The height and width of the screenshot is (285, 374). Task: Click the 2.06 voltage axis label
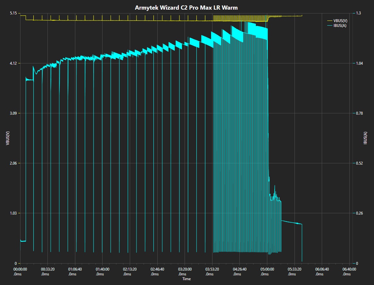[13, 163]
